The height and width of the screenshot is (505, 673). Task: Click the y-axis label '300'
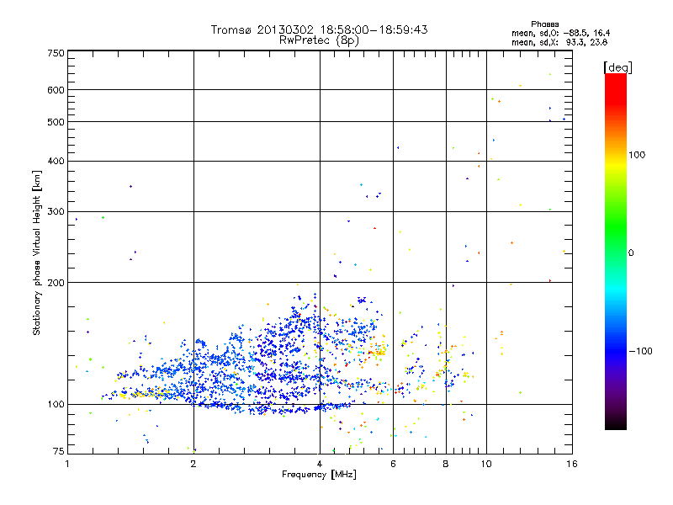(56, 211)
